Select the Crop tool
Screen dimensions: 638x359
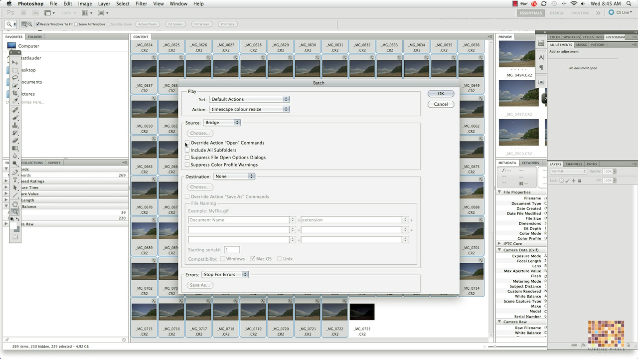tap(15, 93)
